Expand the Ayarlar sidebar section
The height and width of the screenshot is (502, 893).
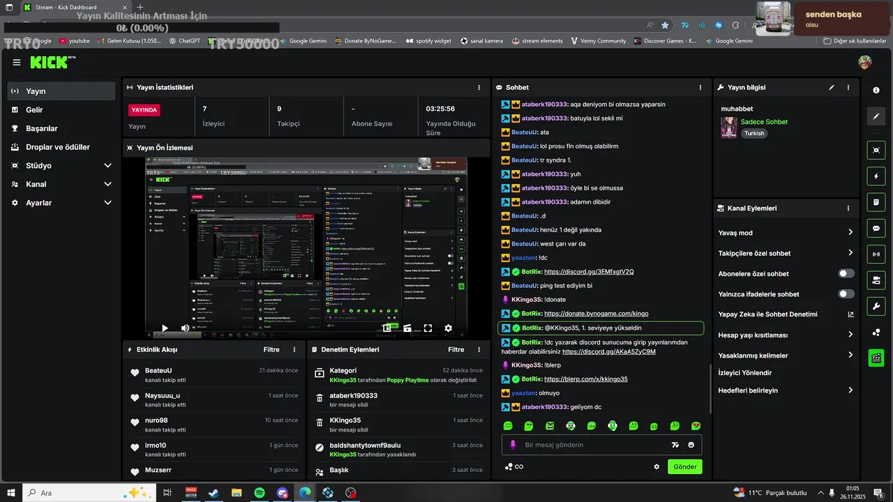[x=107, y=202]
